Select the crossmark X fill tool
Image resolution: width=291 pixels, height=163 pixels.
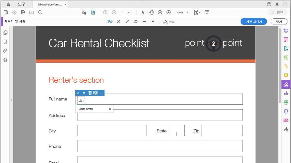[x=118, y=22]
